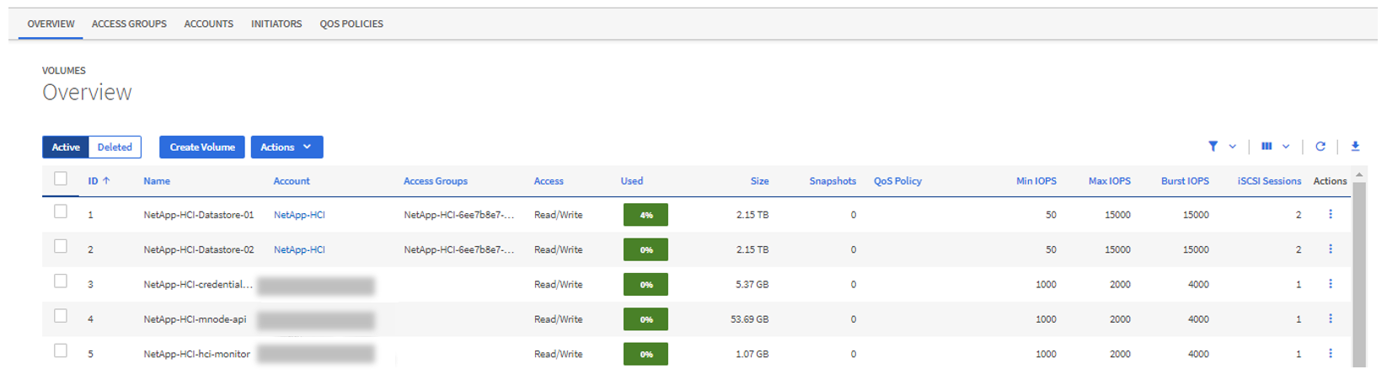This screenshot has height=380, width=1387.
Task: Click the Create Volume button
Action: pos(202,147)
